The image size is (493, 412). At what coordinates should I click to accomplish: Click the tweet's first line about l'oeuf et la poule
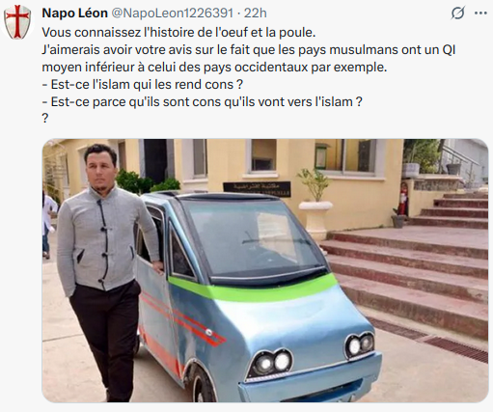(178, 33)
